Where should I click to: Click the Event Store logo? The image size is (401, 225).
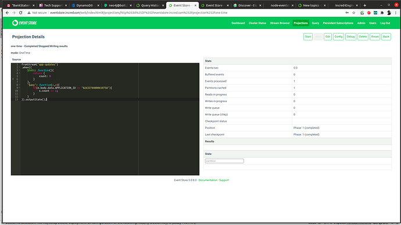point(24,23)
